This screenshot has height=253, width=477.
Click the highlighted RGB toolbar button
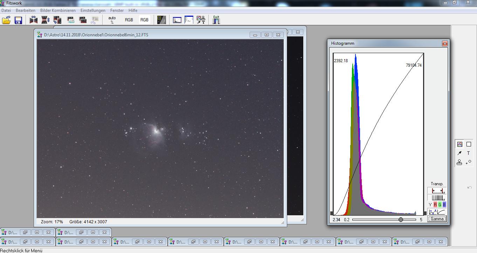[144, 20]
